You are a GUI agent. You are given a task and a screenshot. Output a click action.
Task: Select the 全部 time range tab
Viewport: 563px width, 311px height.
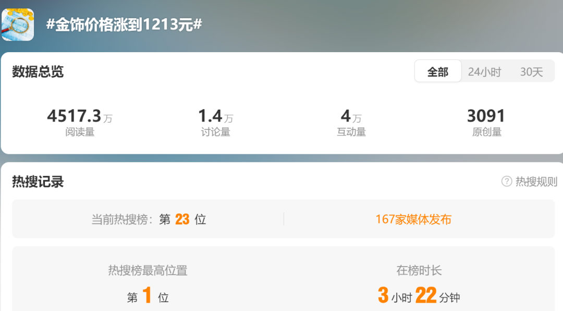pos(438,71)
